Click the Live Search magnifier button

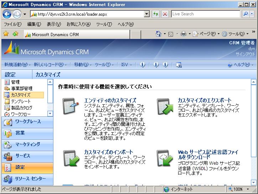tap(246, 14)
